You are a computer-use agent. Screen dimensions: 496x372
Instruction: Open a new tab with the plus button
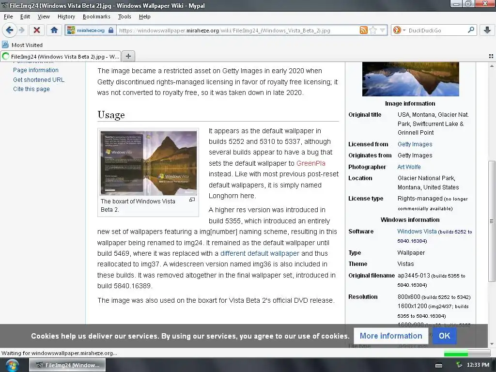(128, 56)
